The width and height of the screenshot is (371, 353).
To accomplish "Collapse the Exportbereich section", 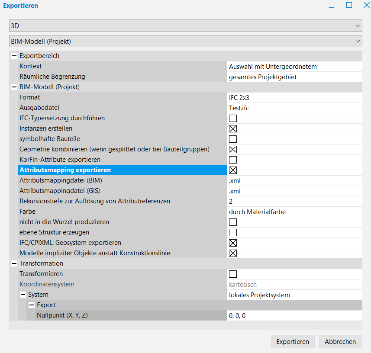I will click(x=14, y=56).
